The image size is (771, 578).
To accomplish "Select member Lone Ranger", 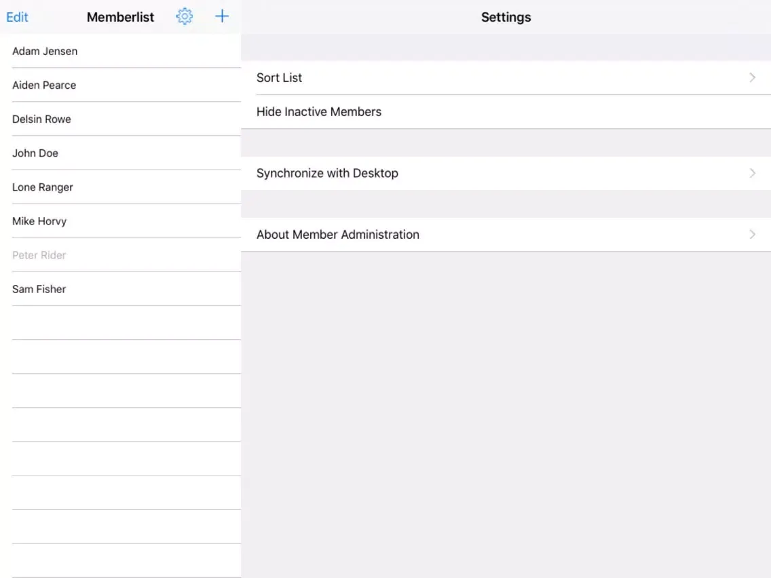I will [121, 187].
